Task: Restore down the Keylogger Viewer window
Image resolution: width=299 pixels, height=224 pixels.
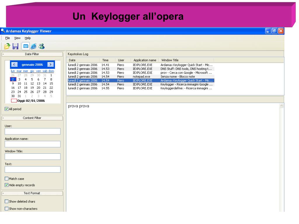Action: pos(274,31)
